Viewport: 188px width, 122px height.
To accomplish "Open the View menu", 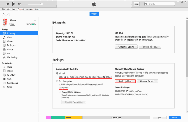I will 13,9.
